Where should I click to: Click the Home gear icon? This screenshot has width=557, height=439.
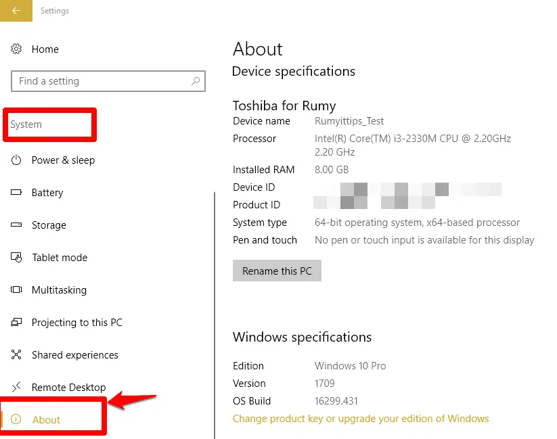(x=16, y=49)
